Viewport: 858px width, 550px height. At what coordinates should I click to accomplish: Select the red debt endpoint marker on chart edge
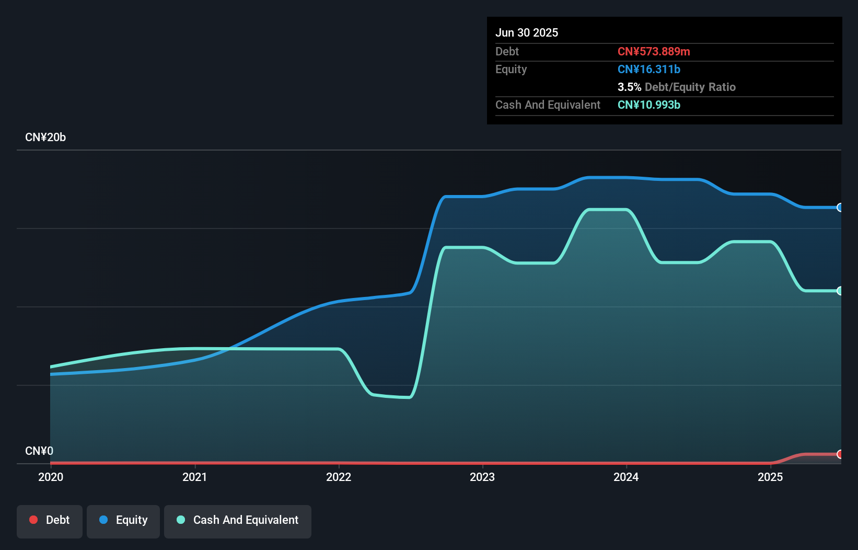(x=840, y=454)
